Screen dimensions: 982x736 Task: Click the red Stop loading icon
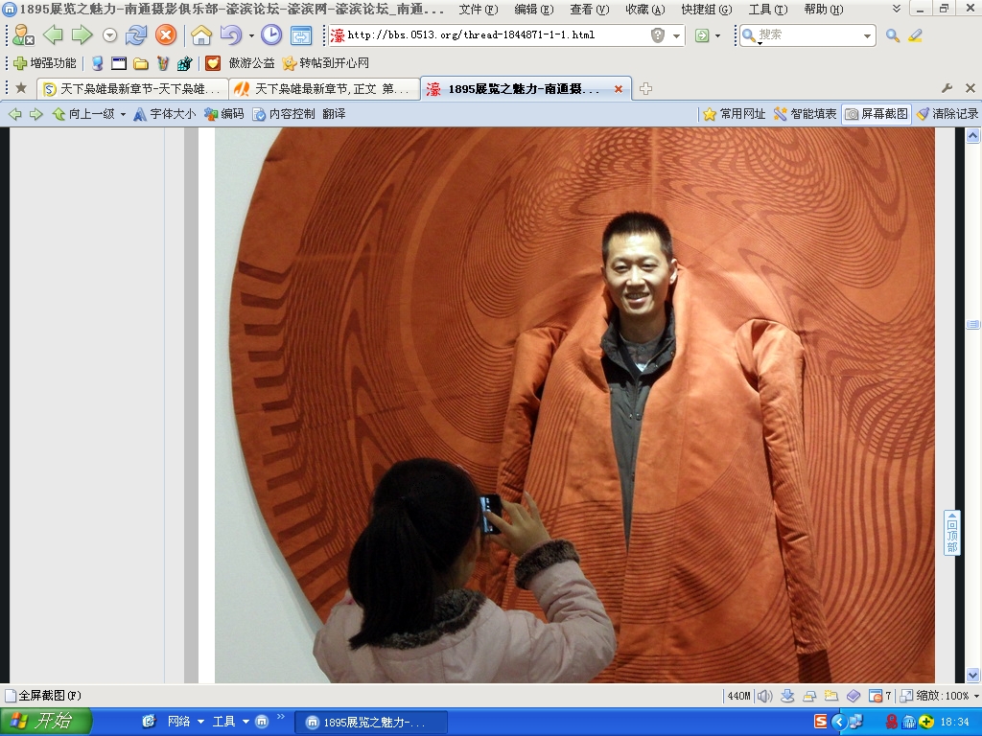tap(166, 35)
